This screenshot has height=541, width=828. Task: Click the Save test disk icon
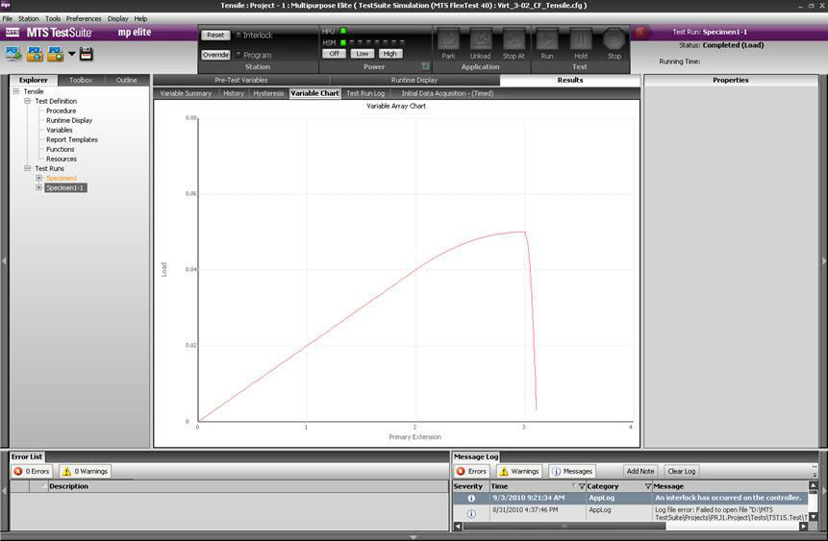87,54
